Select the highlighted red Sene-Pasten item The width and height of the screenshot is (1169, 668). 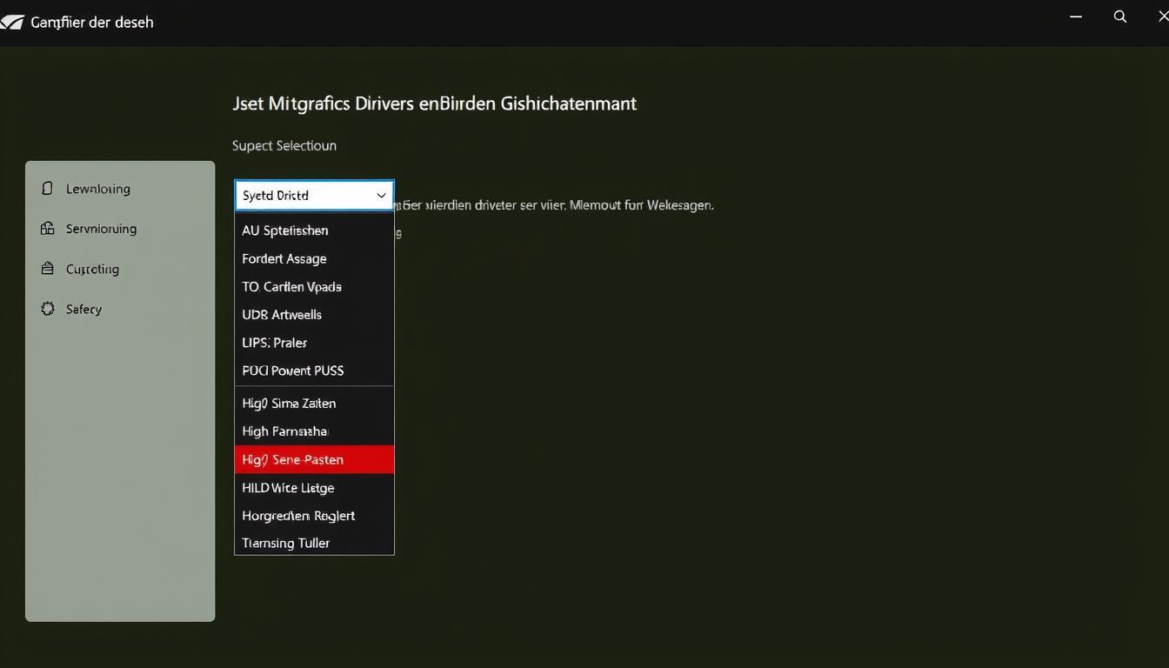314,459
